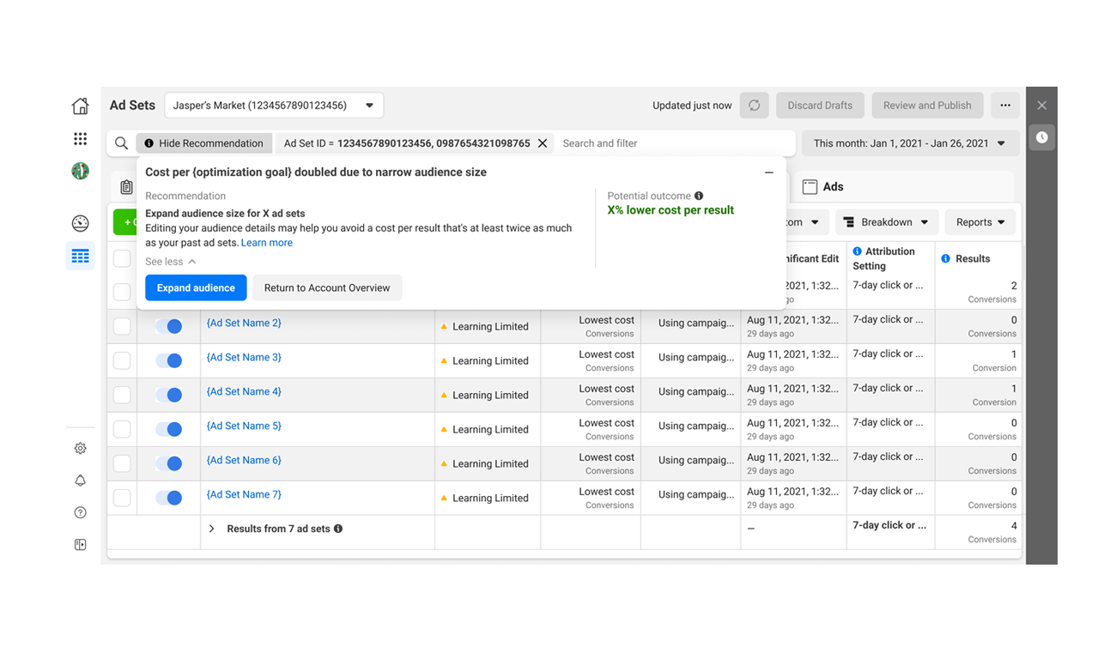Open the date range dropdown
The height and width of the screenshot is (653, 1116).
(909, 143)
